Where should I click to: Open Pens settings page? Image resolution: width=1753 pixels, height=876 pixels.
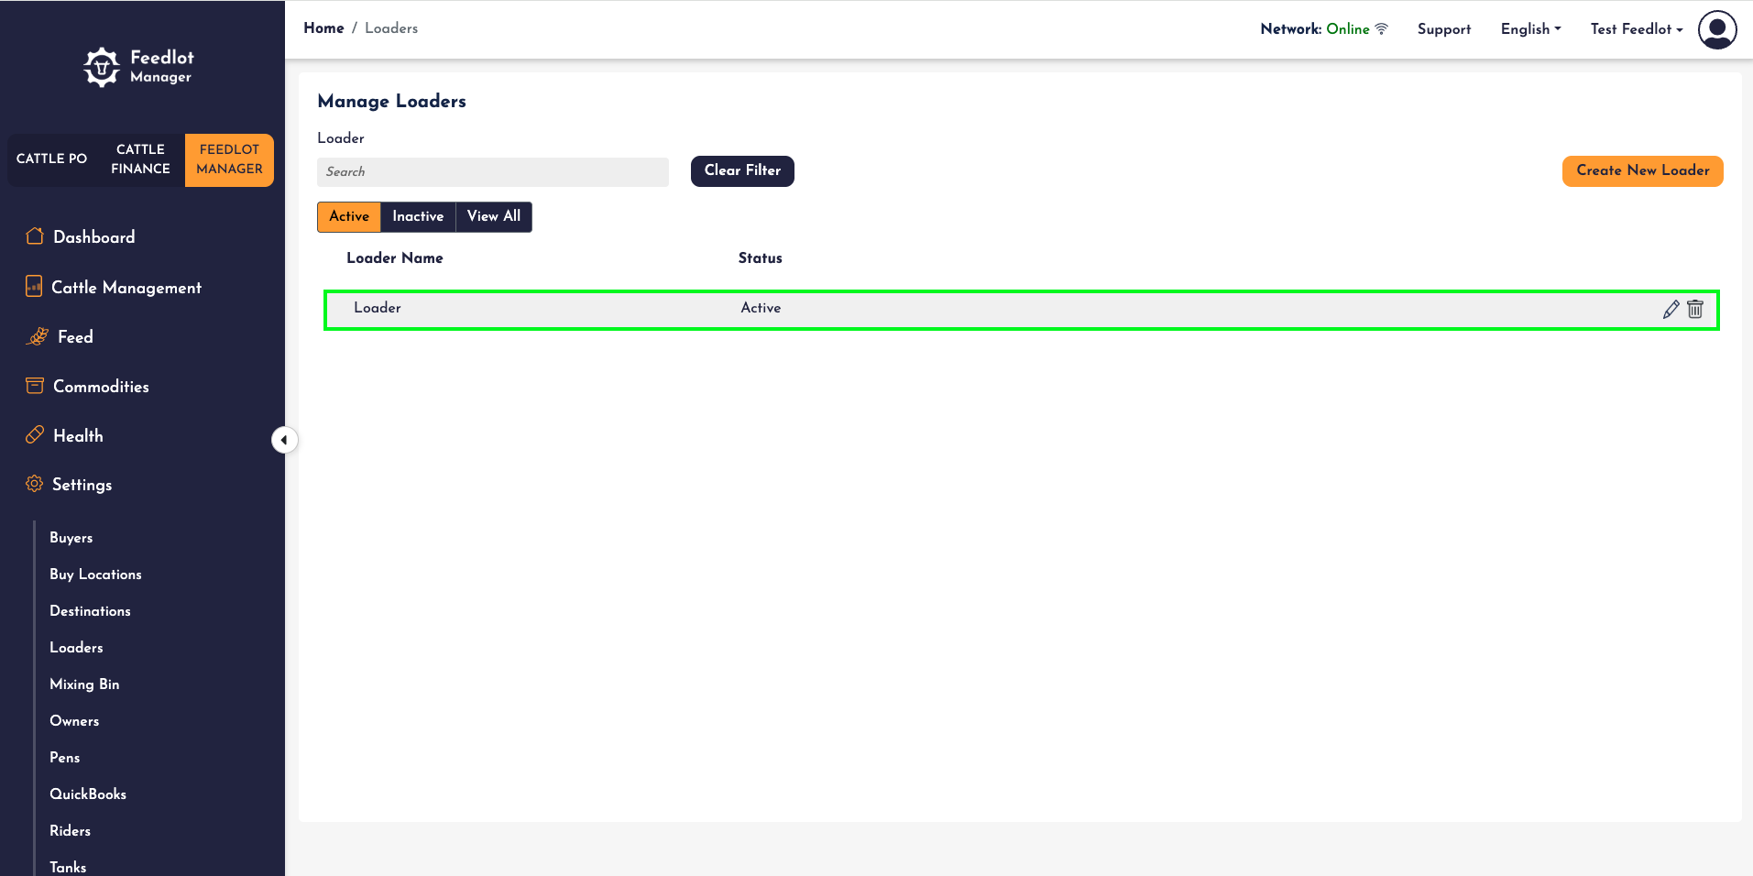[x=64, y=758]
